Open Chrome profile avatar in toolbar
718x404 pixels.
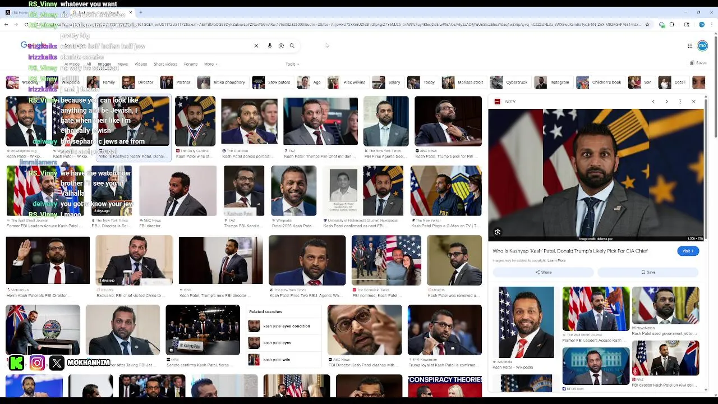pyautogui.click(x=701, y=25)
